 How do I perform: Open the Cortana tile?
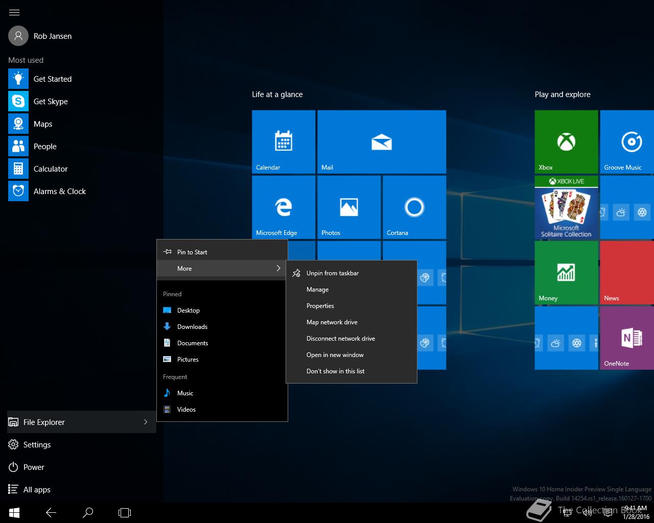coord(414,207)
